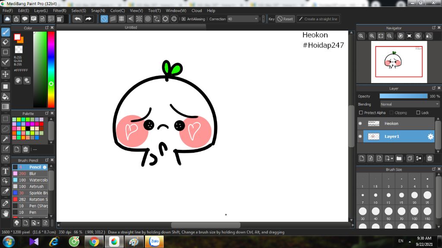442x248 pixels.
Task: Open the Window menu
Action: click(176, 11)
